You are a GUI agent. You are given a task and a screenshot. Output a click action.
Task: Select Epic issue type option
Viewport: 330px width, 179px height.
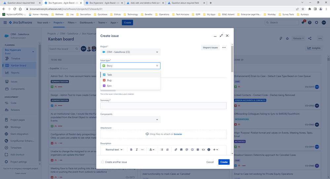130,86
